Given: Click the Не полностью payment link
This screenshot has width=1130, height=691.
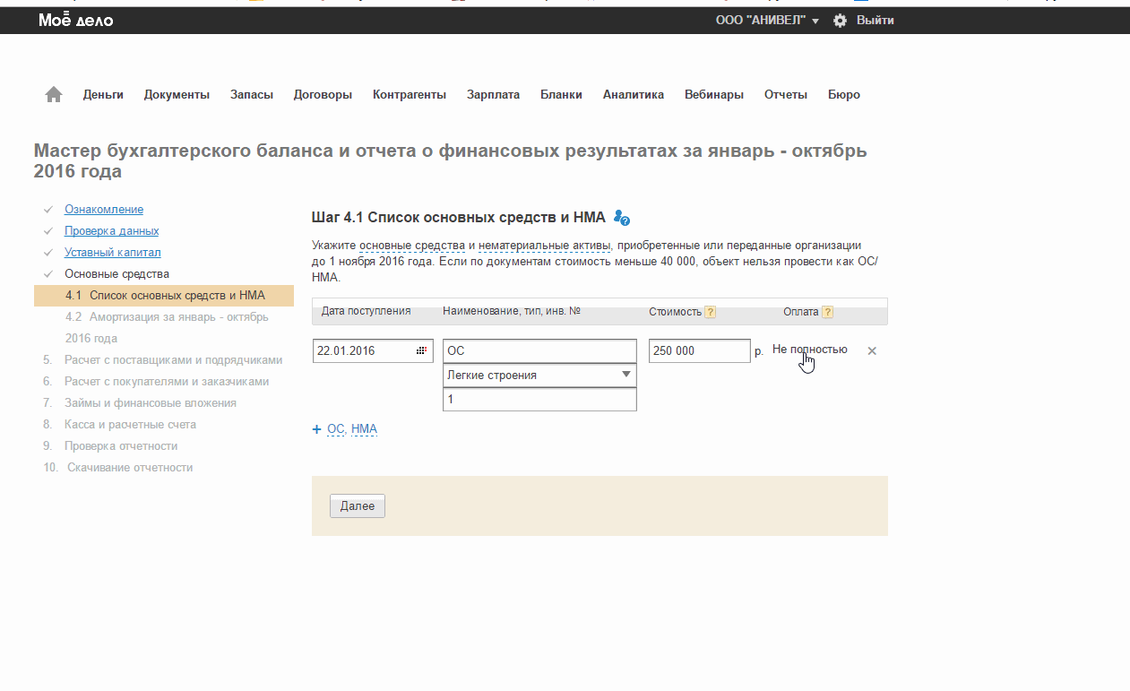Looking at the screenshot, I should tap(809, 350).
